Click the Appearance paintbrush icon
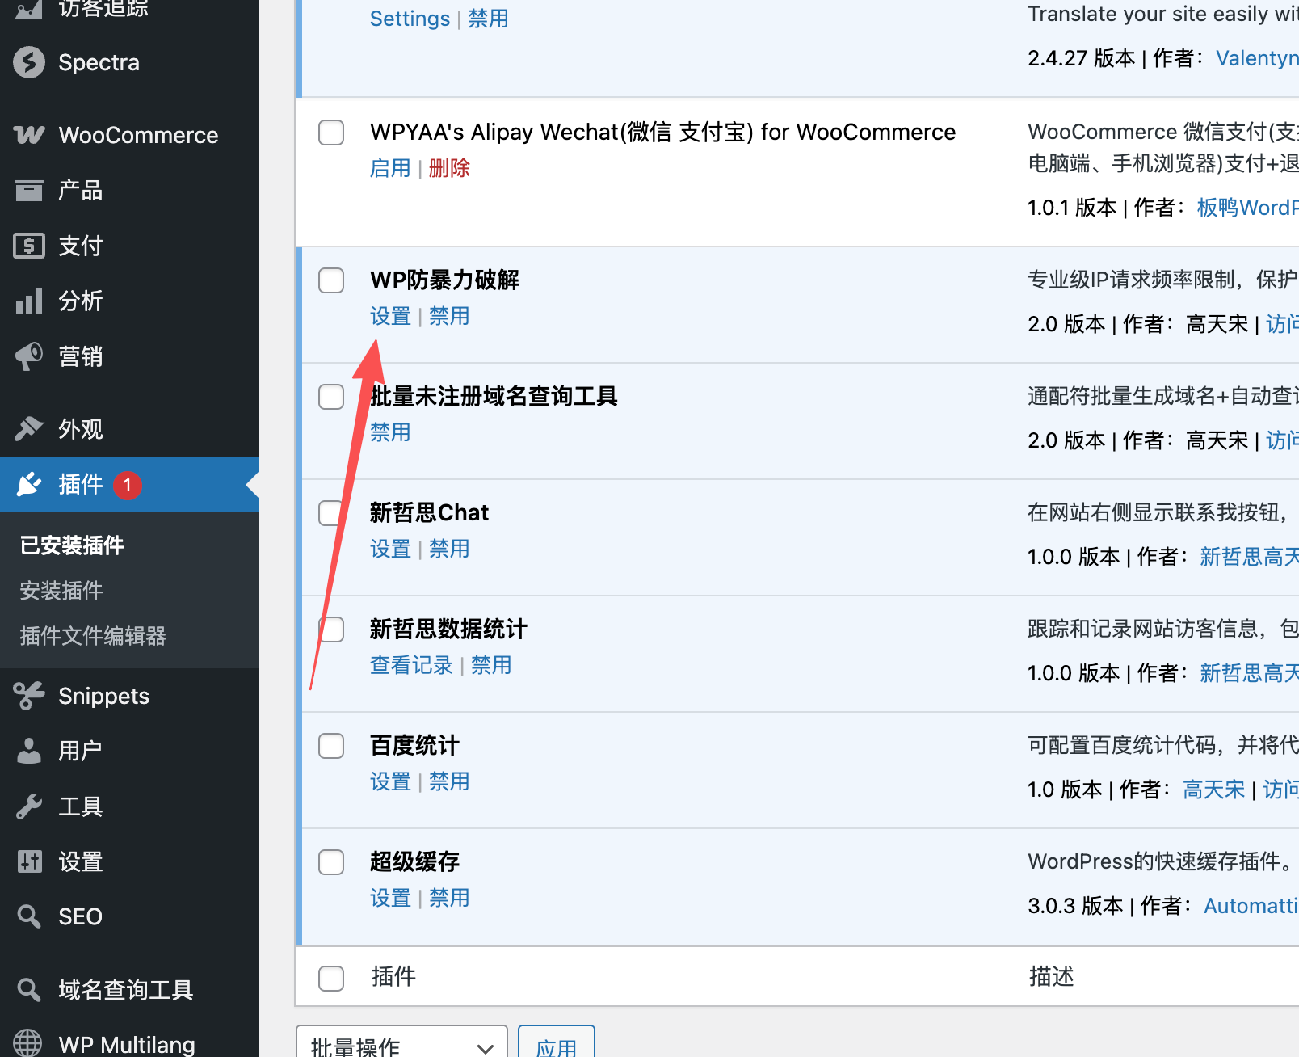1299x1057 pixels. (29, 429)
